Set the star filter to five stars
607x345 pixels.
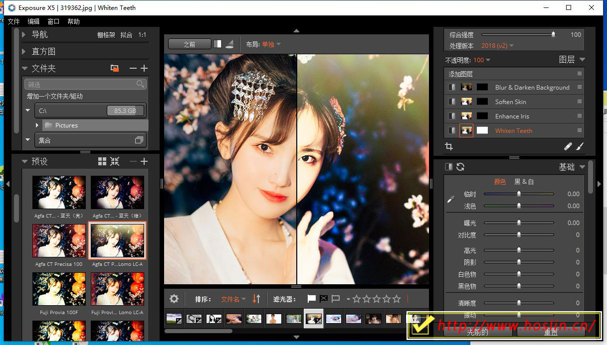tap(397, 299)
